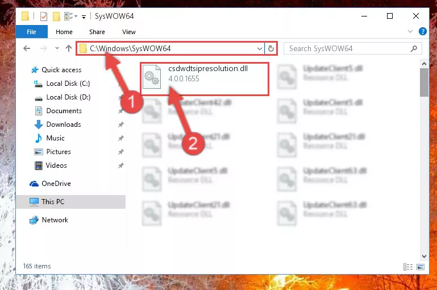Click the Forward navigation arrow
Screen dimensions: 437x290
(x=44, y=48)
